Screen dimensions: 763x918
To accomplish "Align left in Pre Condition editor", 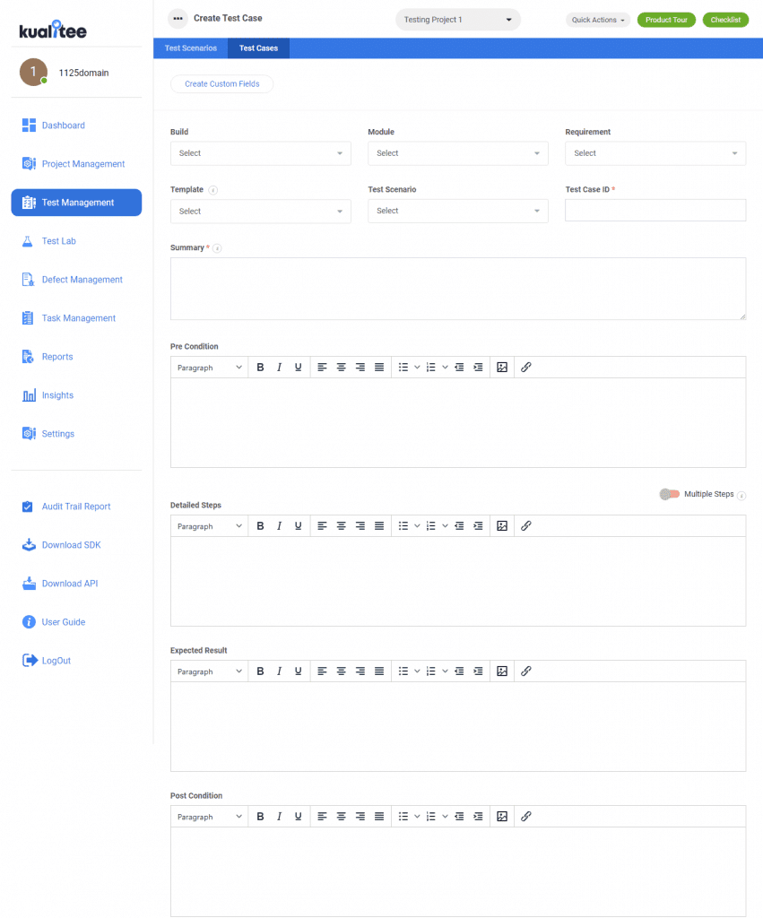I will [x=322, y=368].
